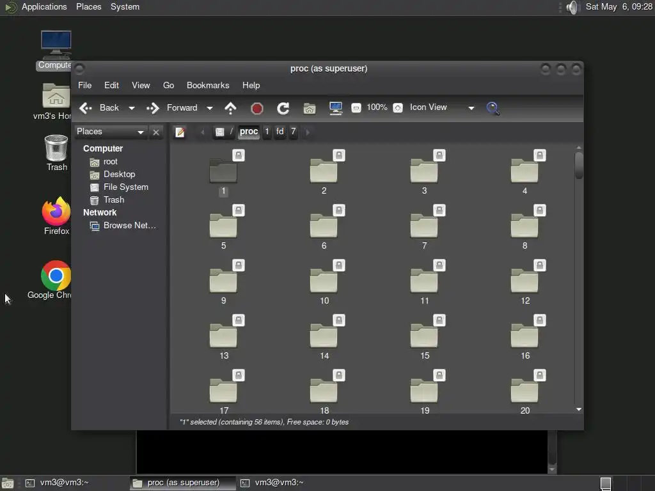Toggle text-based location entry
The width and height of the screenshot is (655, 491).
tap(180, 132)
